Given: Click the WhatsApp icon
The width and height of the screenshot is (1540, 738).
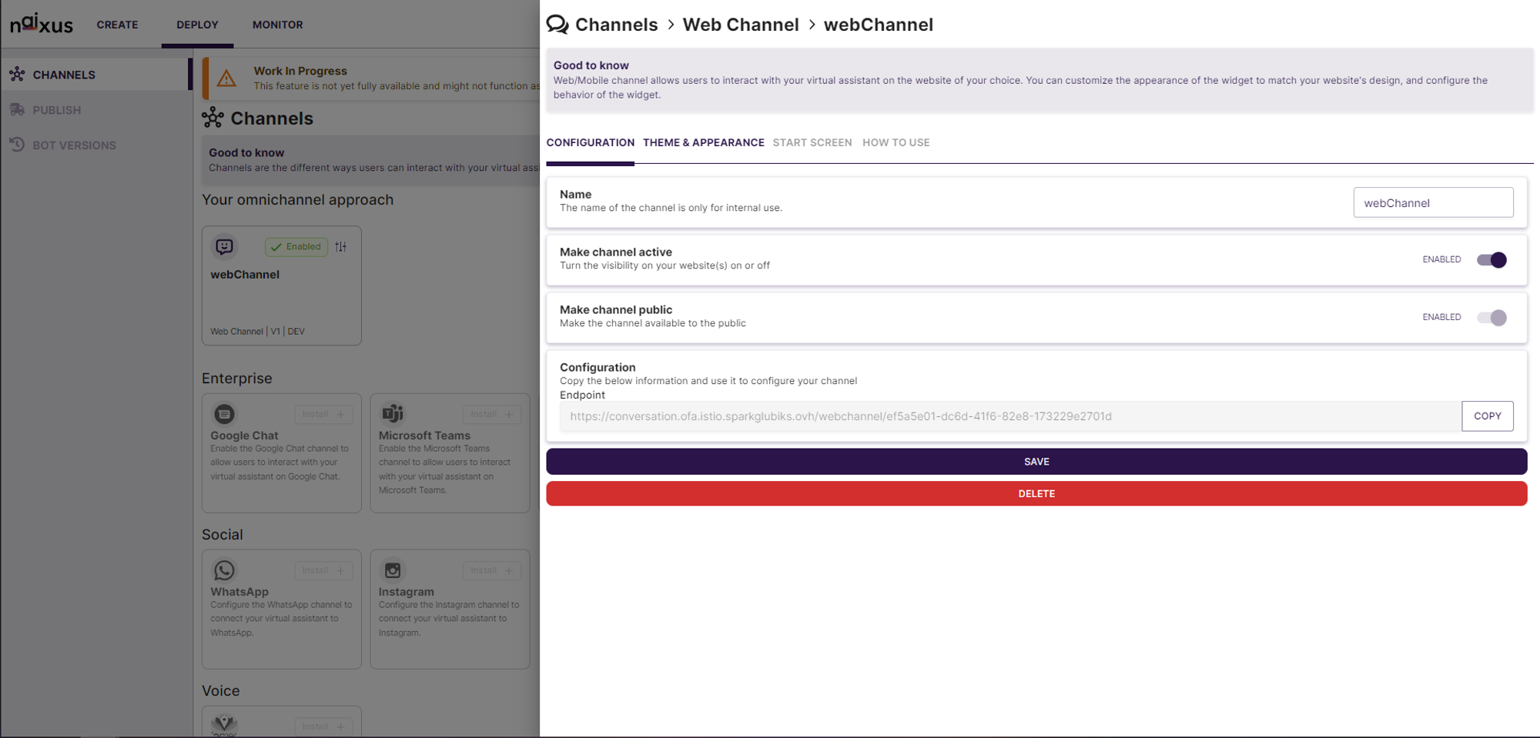Looking at the screenshot, I should pos(224,570).
